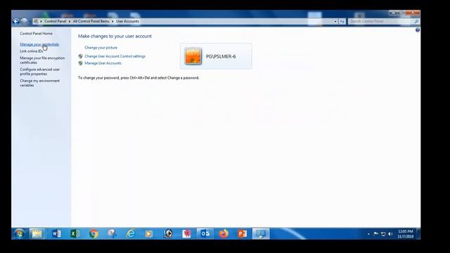The width and height of the screenshot is (450, 253).
Task: Click the Forward navigation arrow
Action: (24, 21)
